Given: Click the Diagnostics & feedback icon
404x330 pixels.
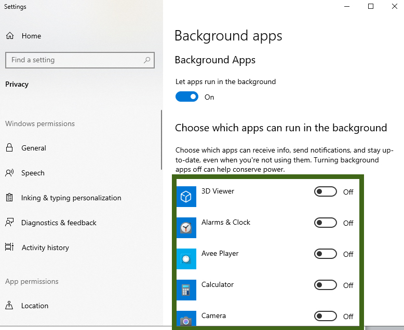Looking at the screenshot, I should coord(9,222).
